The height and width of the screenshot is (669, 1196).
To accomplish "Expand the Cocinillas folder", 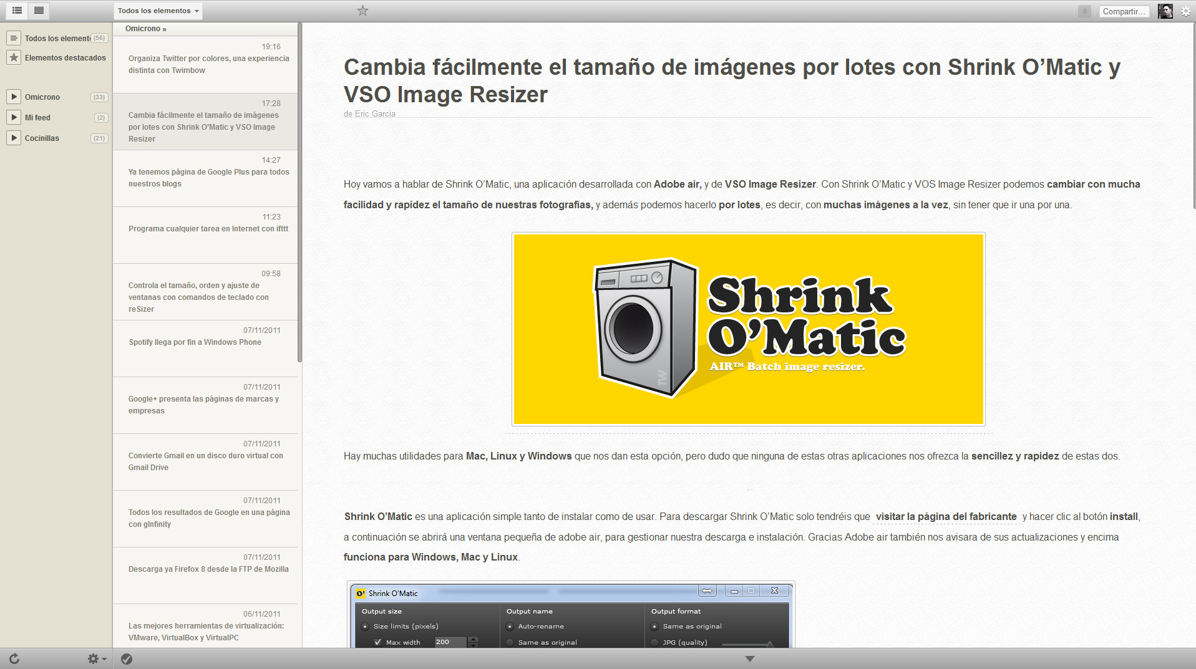I will coord(13,138).
